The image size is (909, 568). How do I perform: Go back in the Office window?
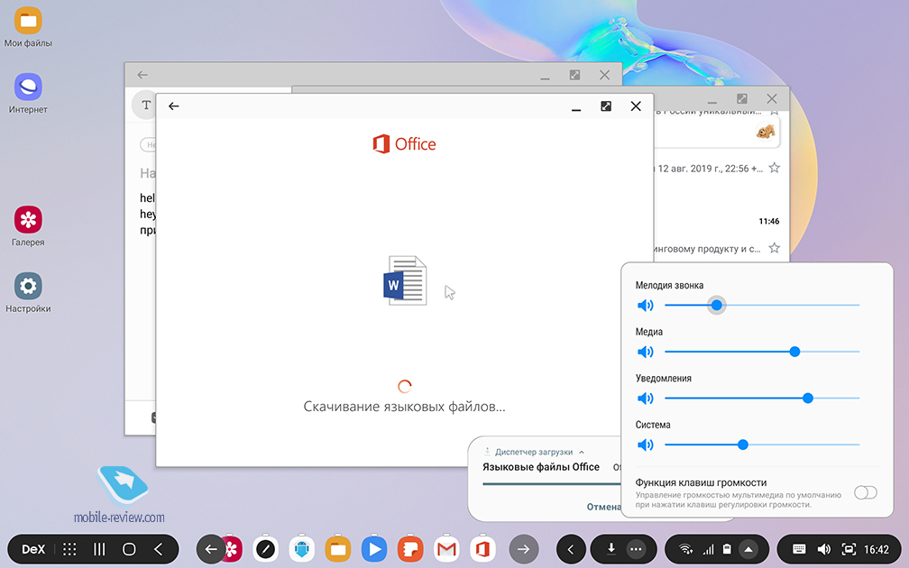pyautogui.click(x=174, y=106)
